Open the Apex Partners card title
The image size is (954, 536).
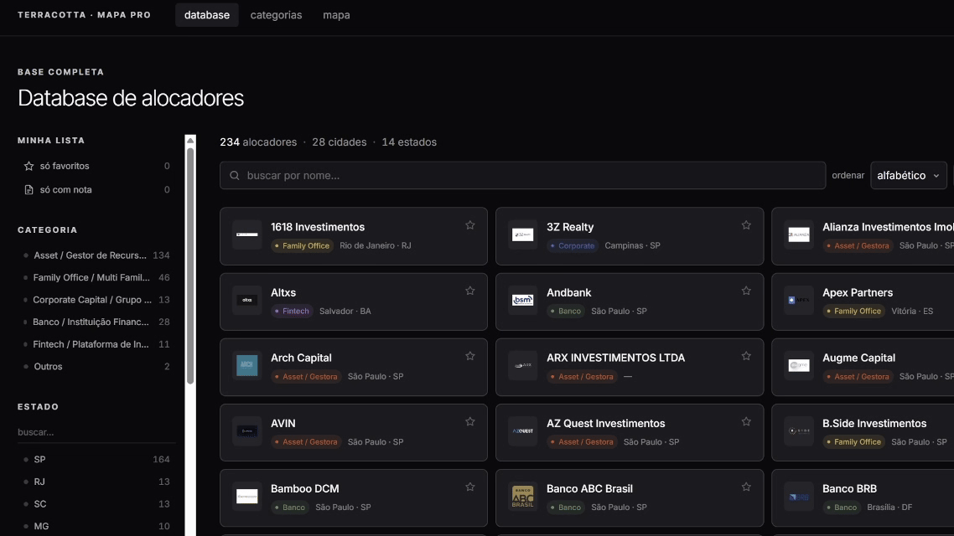pos(858,292)
